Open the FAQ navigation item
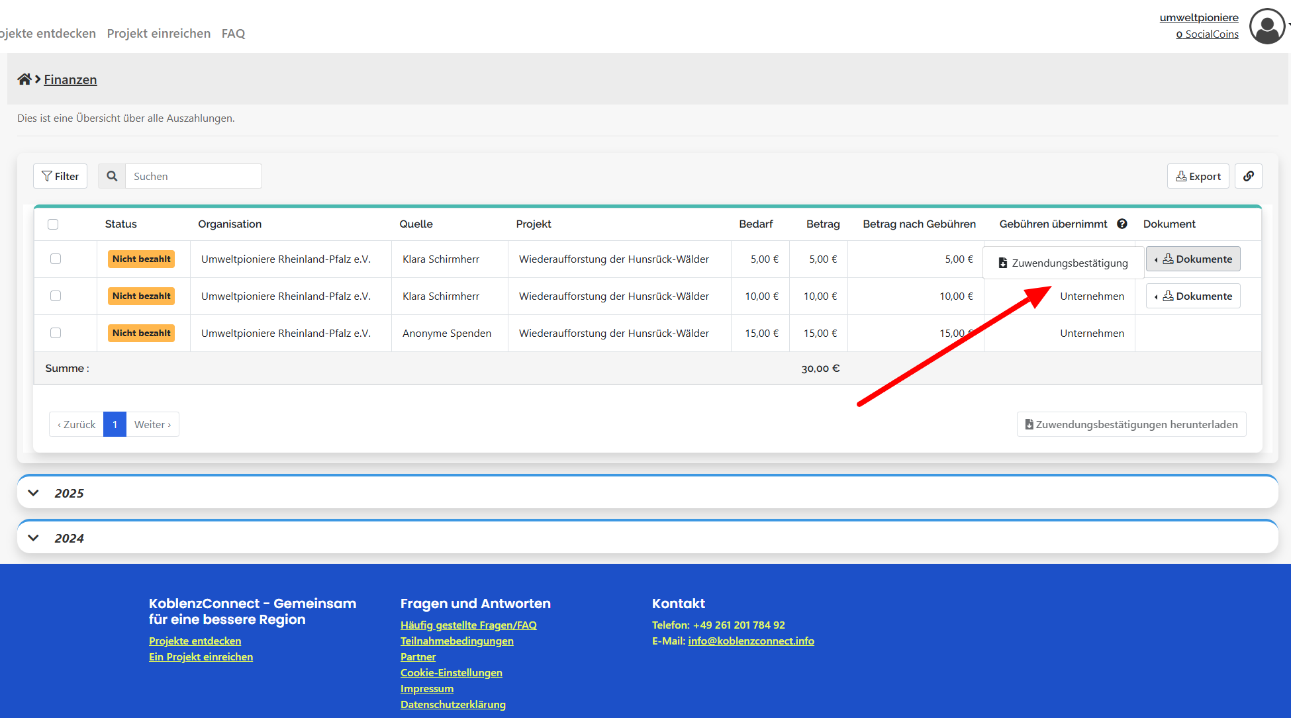This screenshot has height=718, width=1291. [233, 33]
